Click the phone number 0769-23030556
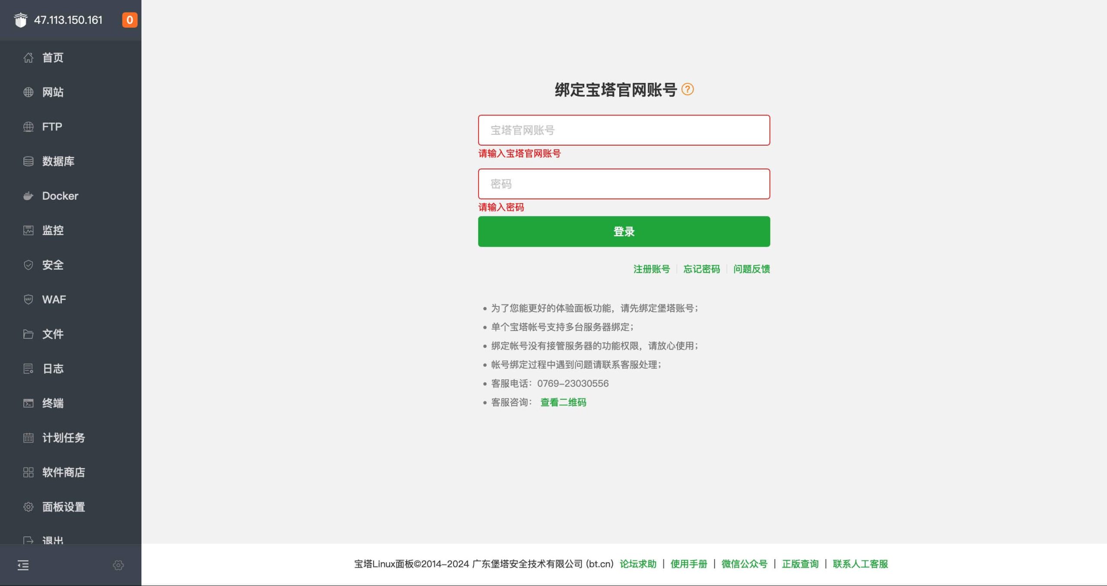This screenshot has width=1107, height=586. [x=573, y=383]
